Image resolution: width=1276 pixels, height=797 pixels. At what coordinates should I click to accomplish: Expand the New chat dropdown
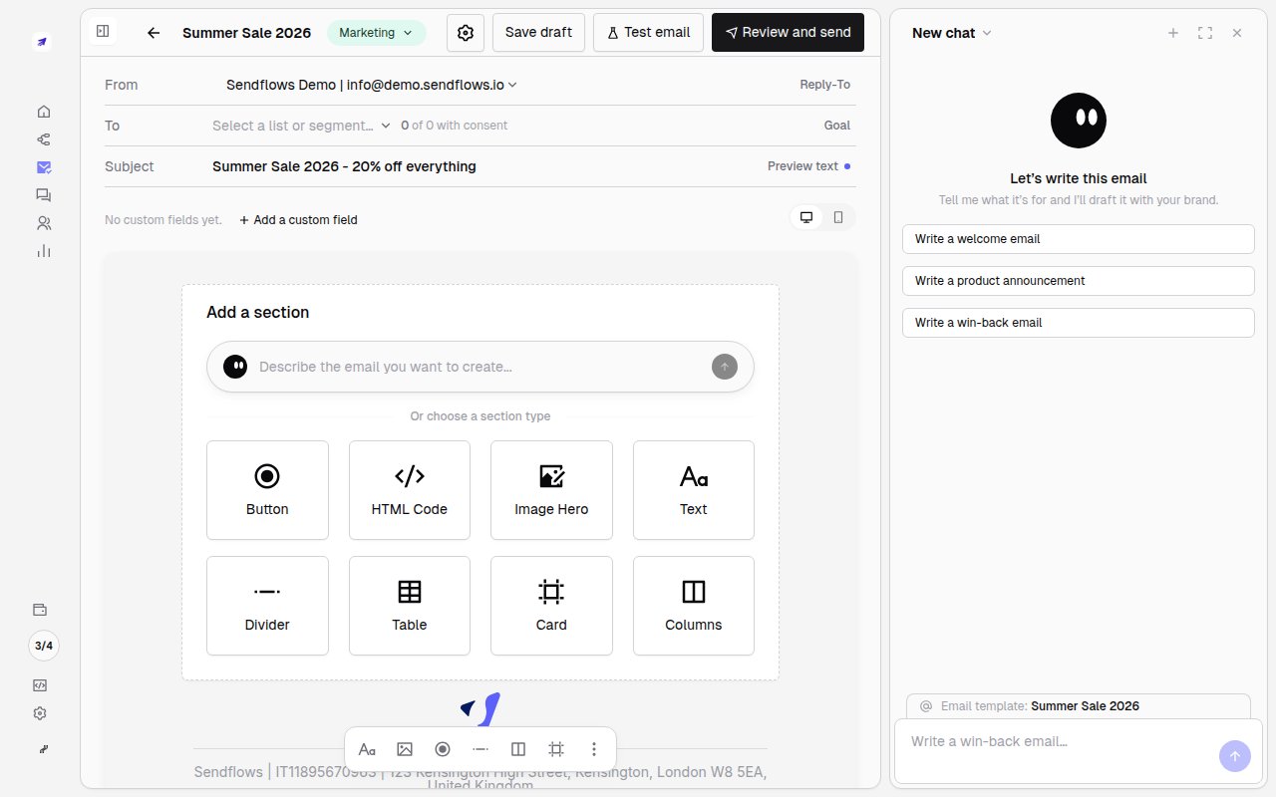coord(952,33)
